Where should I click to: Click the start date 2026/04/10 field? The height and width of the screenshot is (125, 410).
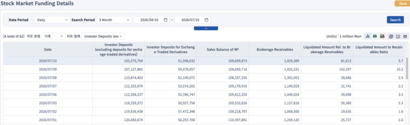(151, 20)
